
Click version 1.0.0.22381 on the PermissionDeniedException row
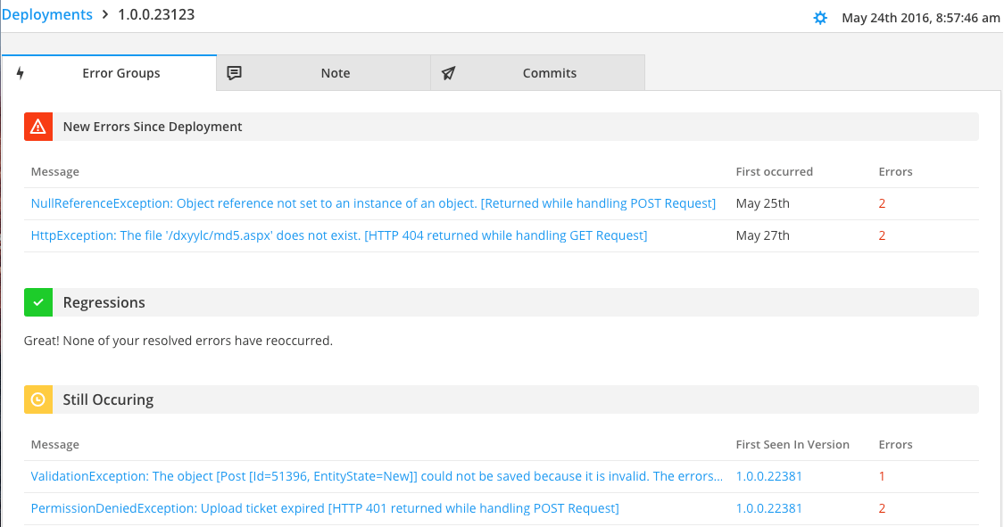coord(769,507)
